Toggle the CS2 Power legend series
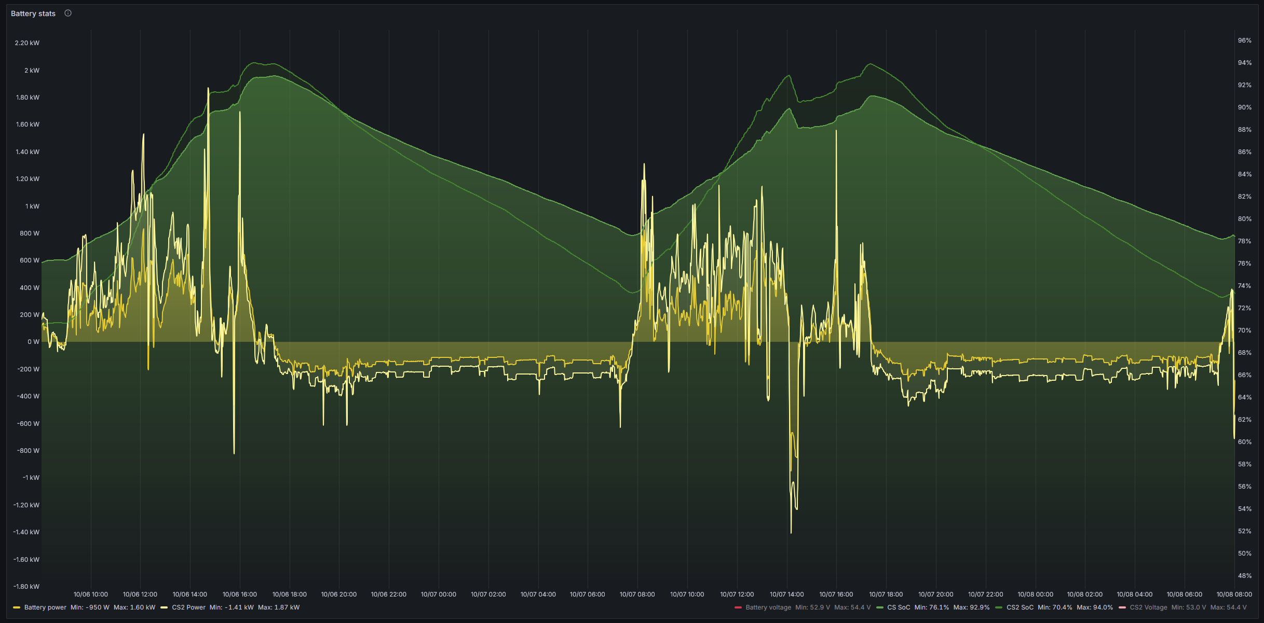 point(188,607)
